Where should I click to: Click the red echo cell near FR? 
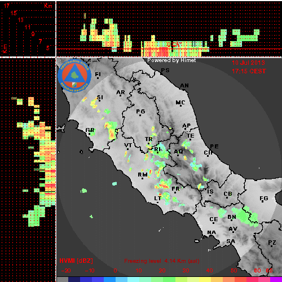(163, 186)
